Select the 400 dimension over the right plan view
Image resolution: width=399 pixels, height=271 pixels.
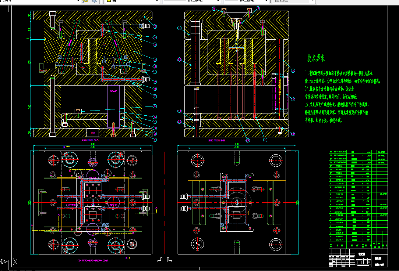237,144
